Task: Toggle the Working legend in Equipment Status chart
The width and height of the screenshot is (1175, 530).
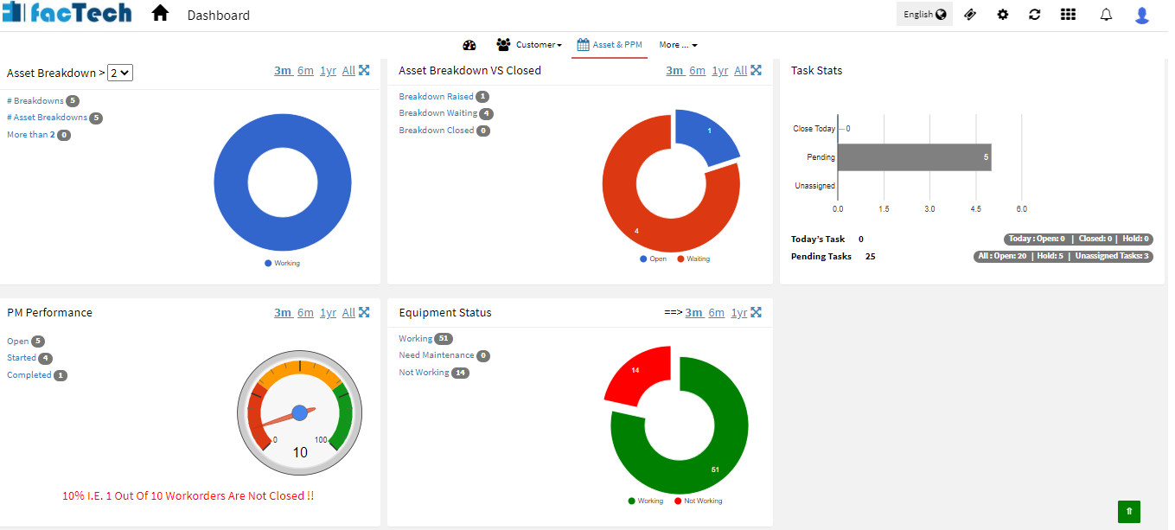Action: [x=646, y=501]
